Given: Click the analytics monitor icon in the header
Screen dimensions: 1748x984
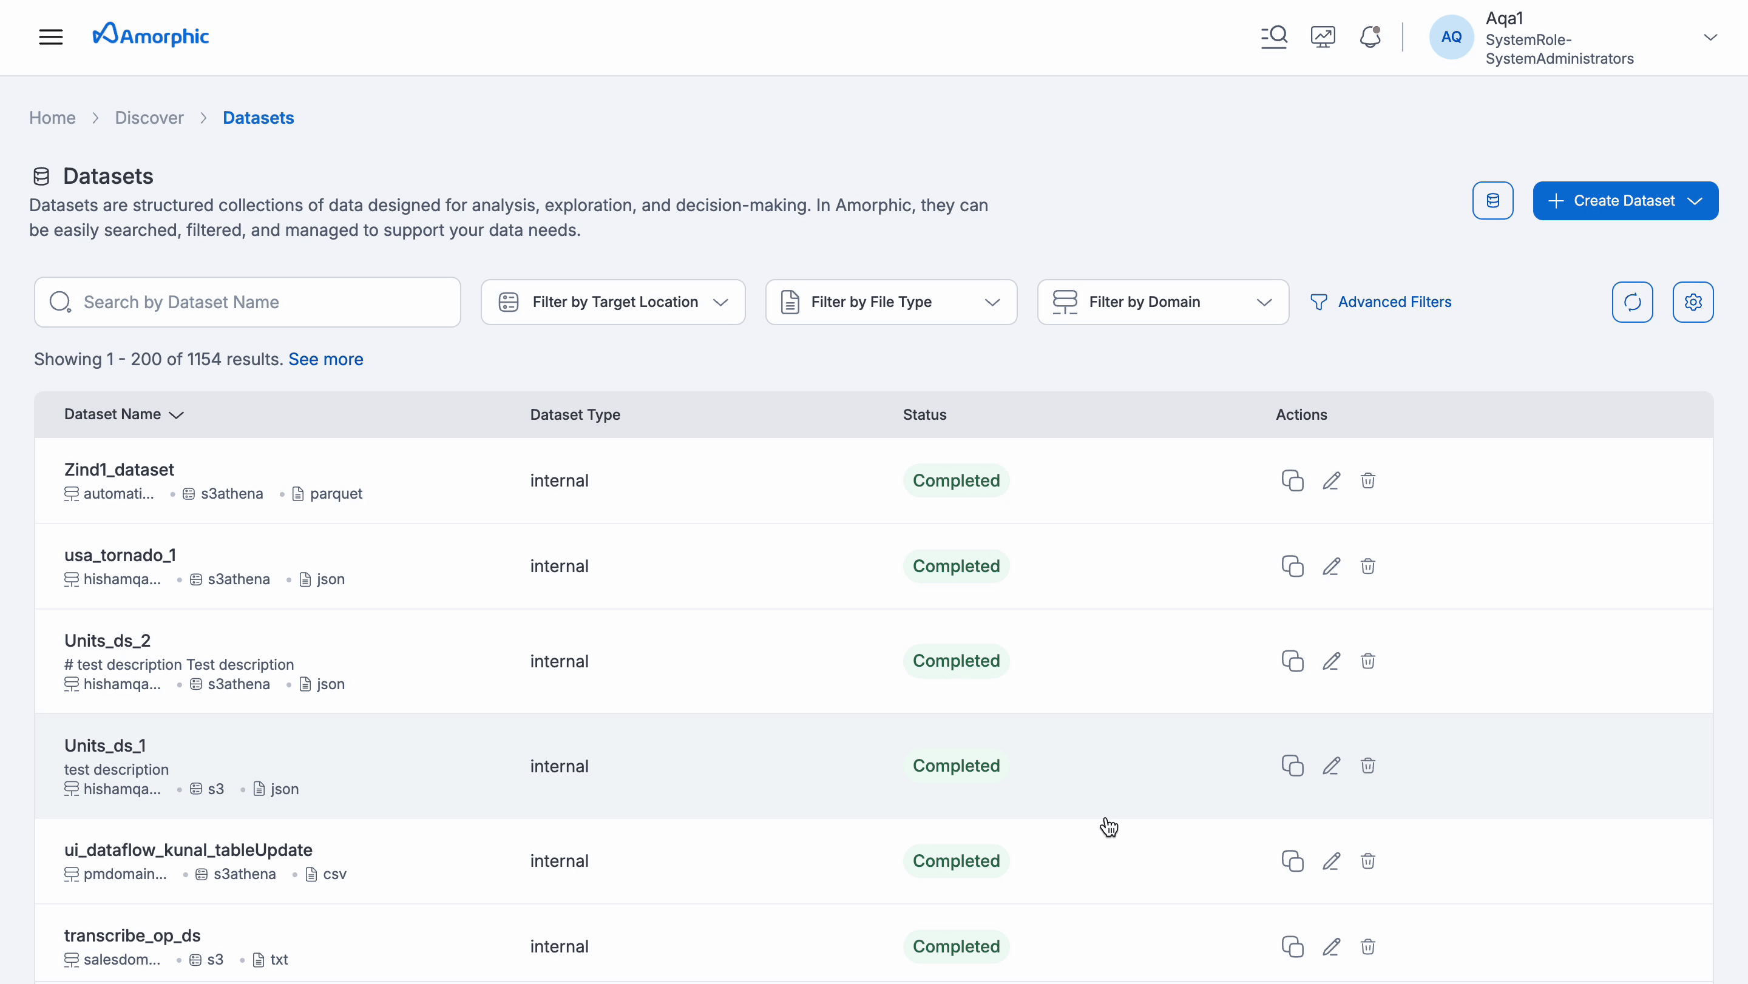Looking at the screenshot, I should (1322, 36).
